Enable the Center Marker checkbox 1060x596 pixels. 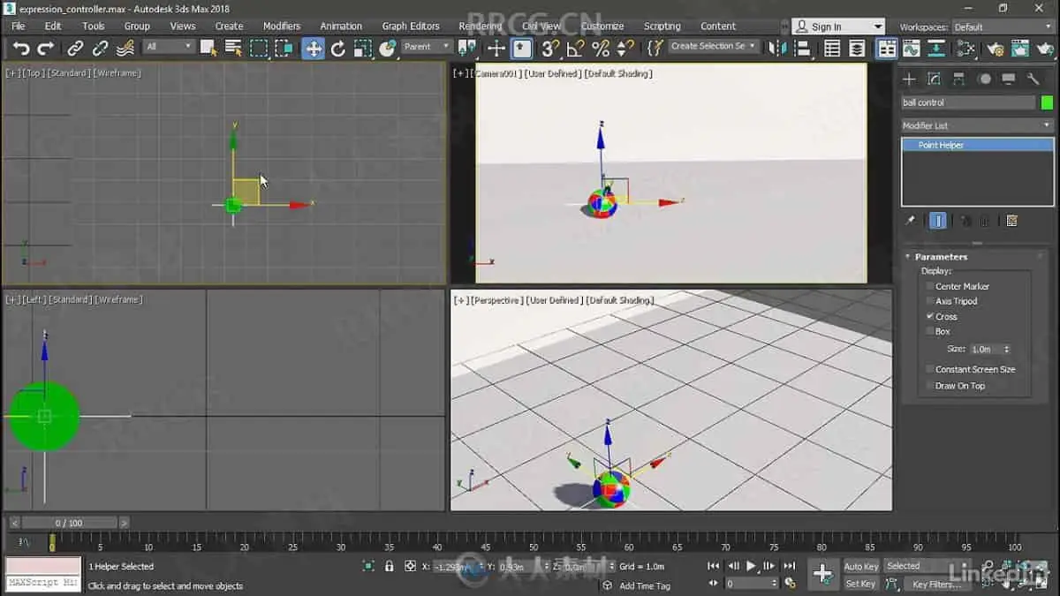click(x=930, y=286)
